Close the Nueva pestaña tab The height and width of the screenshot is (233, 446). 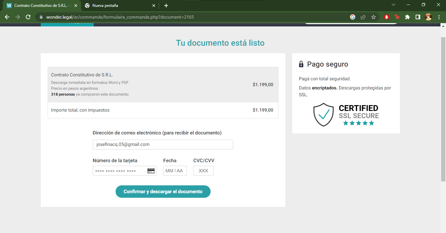click(x=154, y=6)
